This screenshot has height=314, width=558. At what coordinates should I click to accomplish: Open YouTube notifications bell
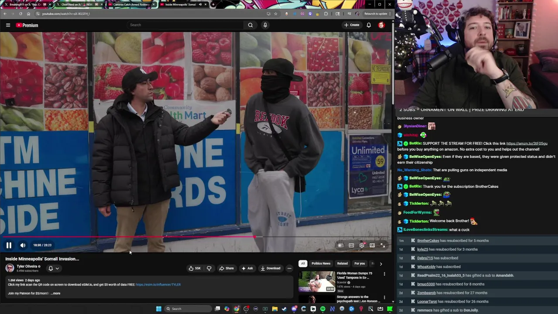pyautogui.click(x=369, y=25)
